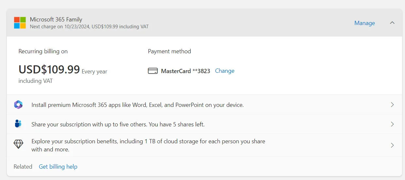Click the credit card icon
The width and height of the screenshot is (405, 180).
153,71
